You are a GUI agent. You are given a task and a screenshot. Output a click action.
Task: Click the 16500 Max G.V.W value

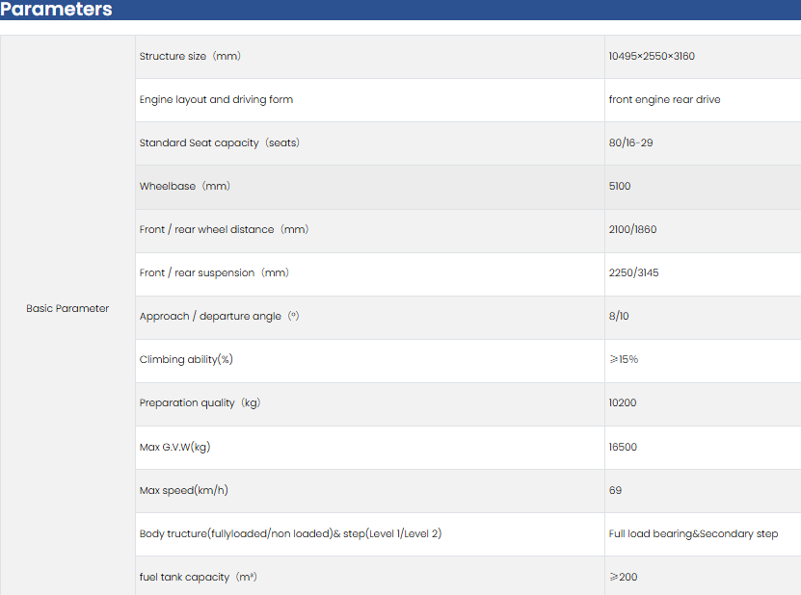(x=623, y=448)
